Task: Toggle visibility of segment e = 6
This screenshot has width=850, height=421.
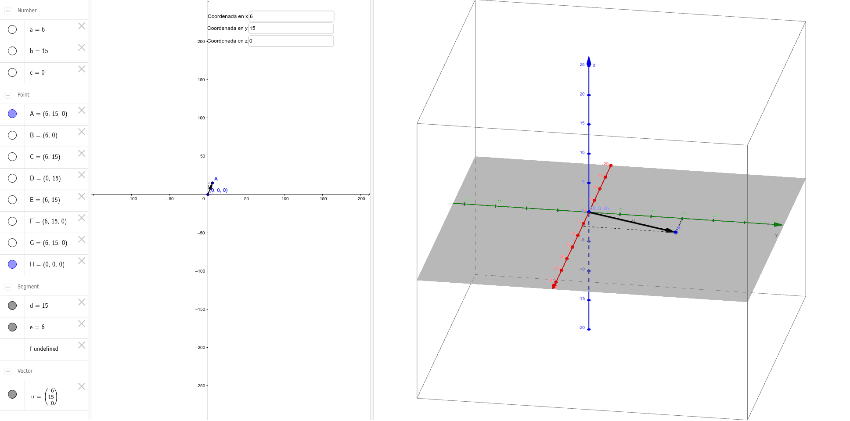Action: click(x=12, y=327)
